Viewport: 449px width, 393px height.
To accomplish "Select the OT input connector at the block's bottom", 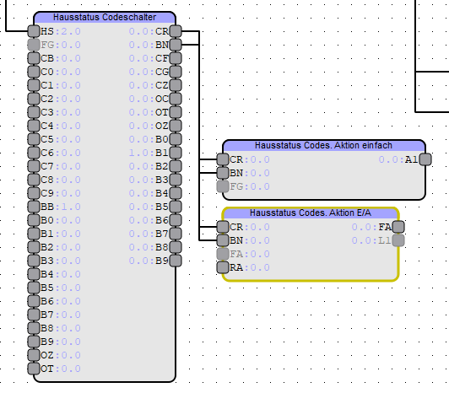I will [x=34, y=369].
